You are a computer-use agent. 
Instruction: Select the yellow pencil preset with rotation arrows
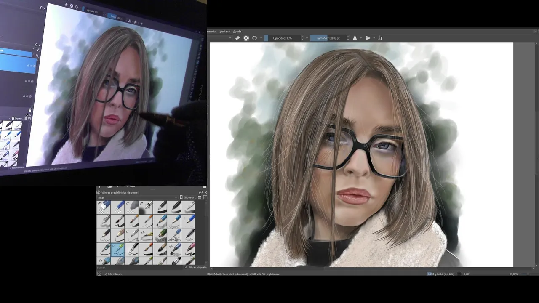pyautogui.click(x=146, y=235)
